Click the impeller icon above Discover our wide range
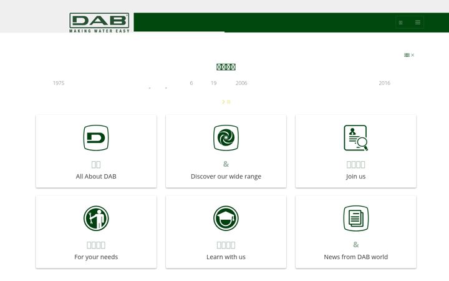 pyautogui.click(x=226, y=137)
